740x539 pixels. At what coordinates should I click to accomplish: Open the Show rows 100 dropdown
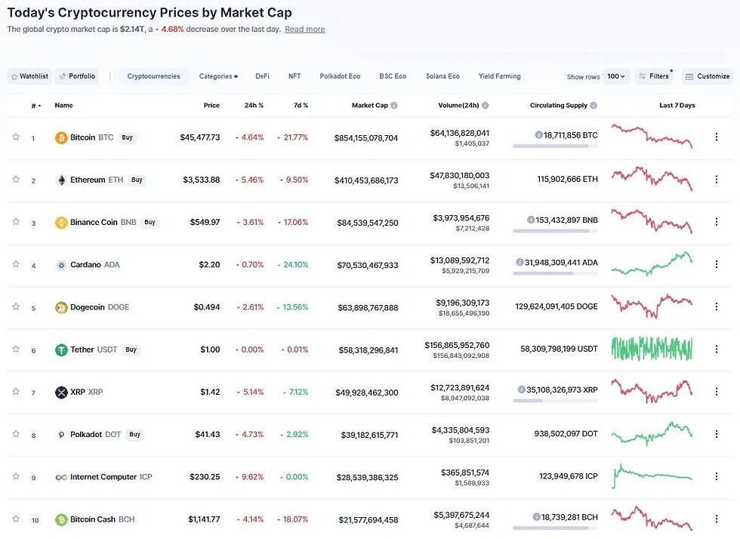(616, 76)
